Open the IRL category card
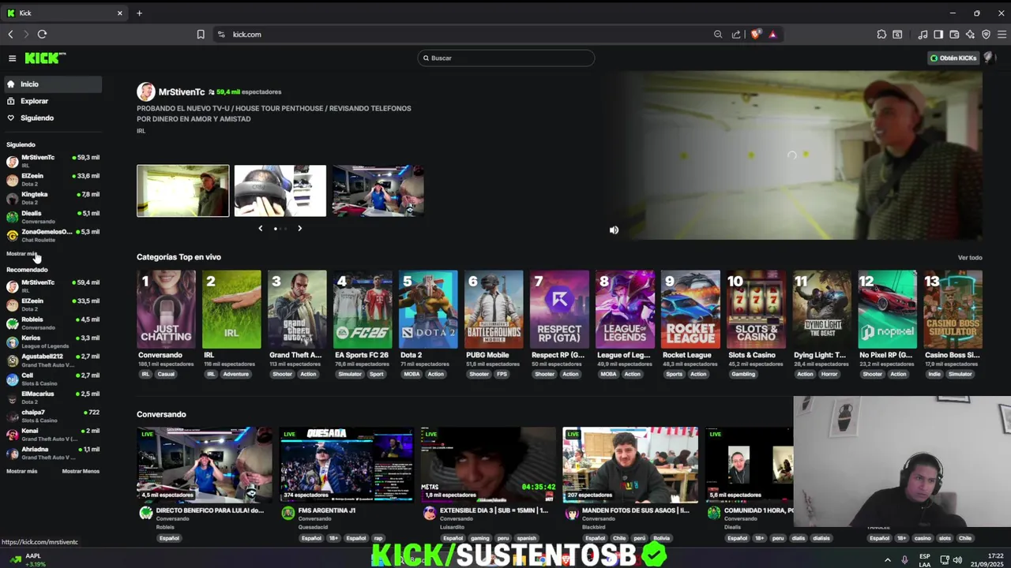The height and width of the screenshot is (568, 1011). [231, 309]
